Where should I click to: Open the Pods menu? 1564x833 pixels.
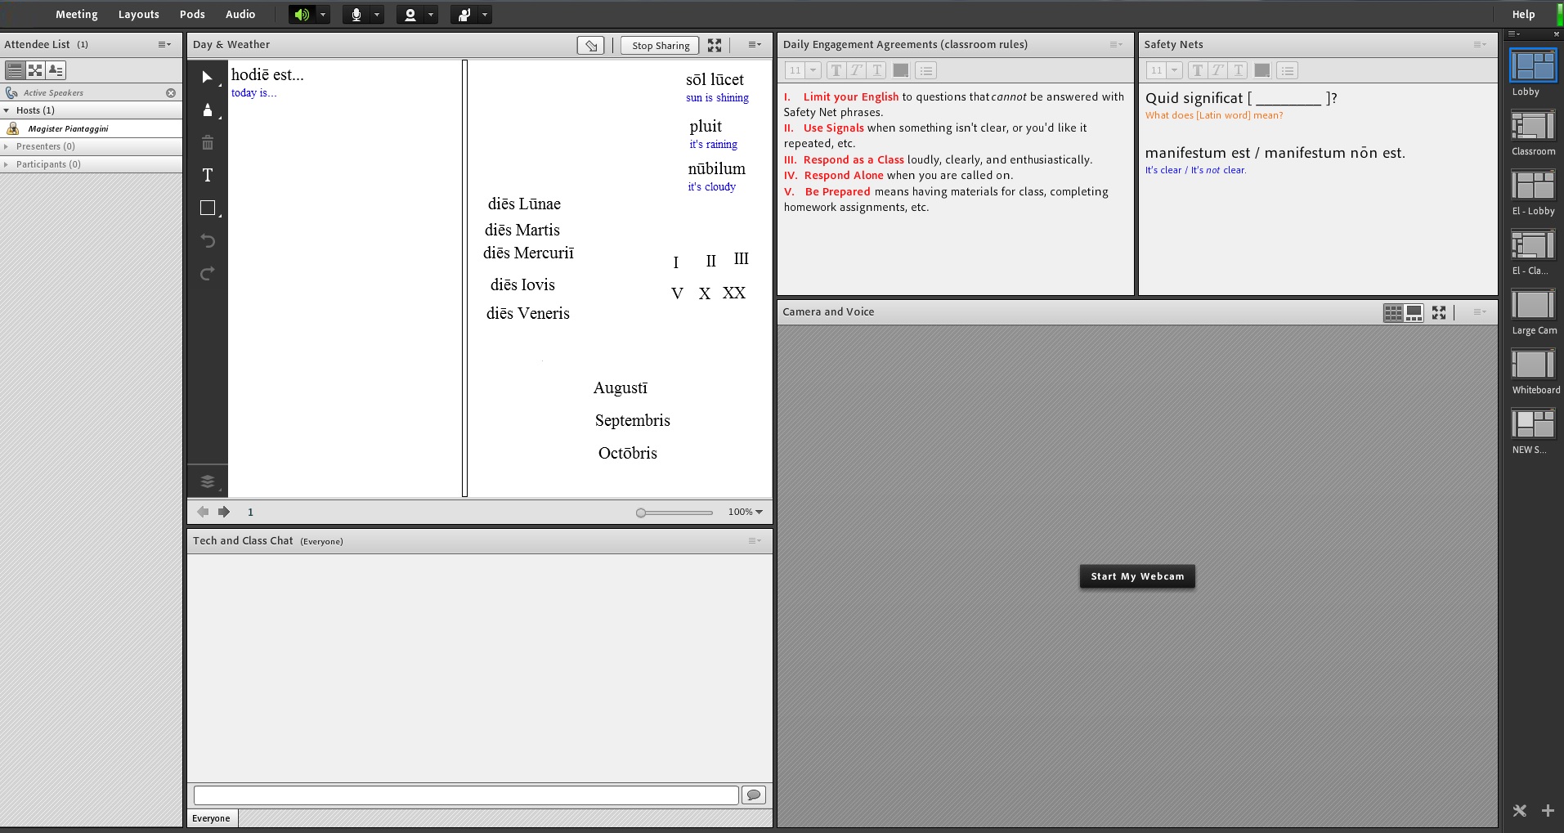coord(192,15)
